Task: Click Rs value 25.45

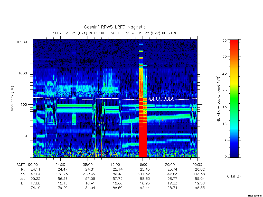Action: tap(145, 169)
